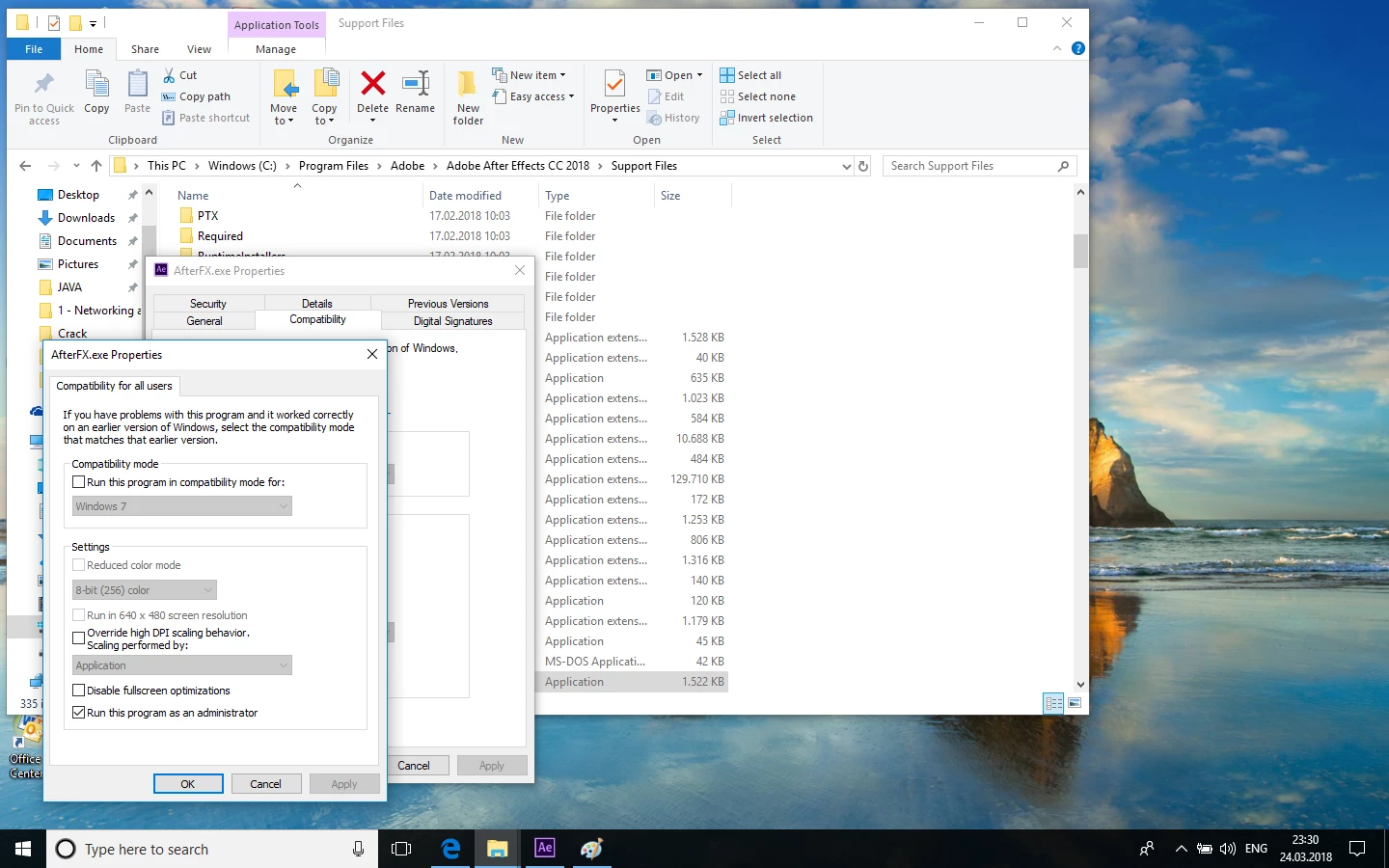This screenshot has height=868, width=1389.
Task: Open the Properties ribbon icon
Action: (x=615, y=84)
